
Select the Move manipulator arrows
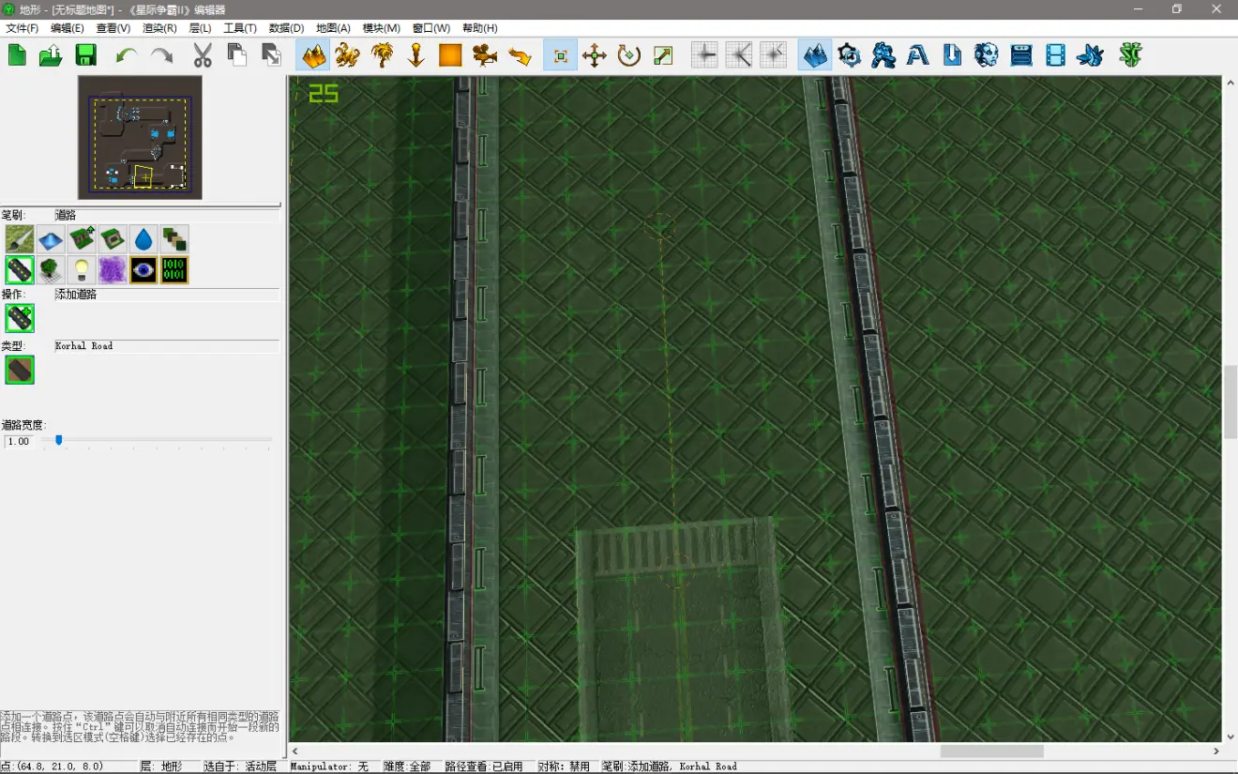coord(595,55)
